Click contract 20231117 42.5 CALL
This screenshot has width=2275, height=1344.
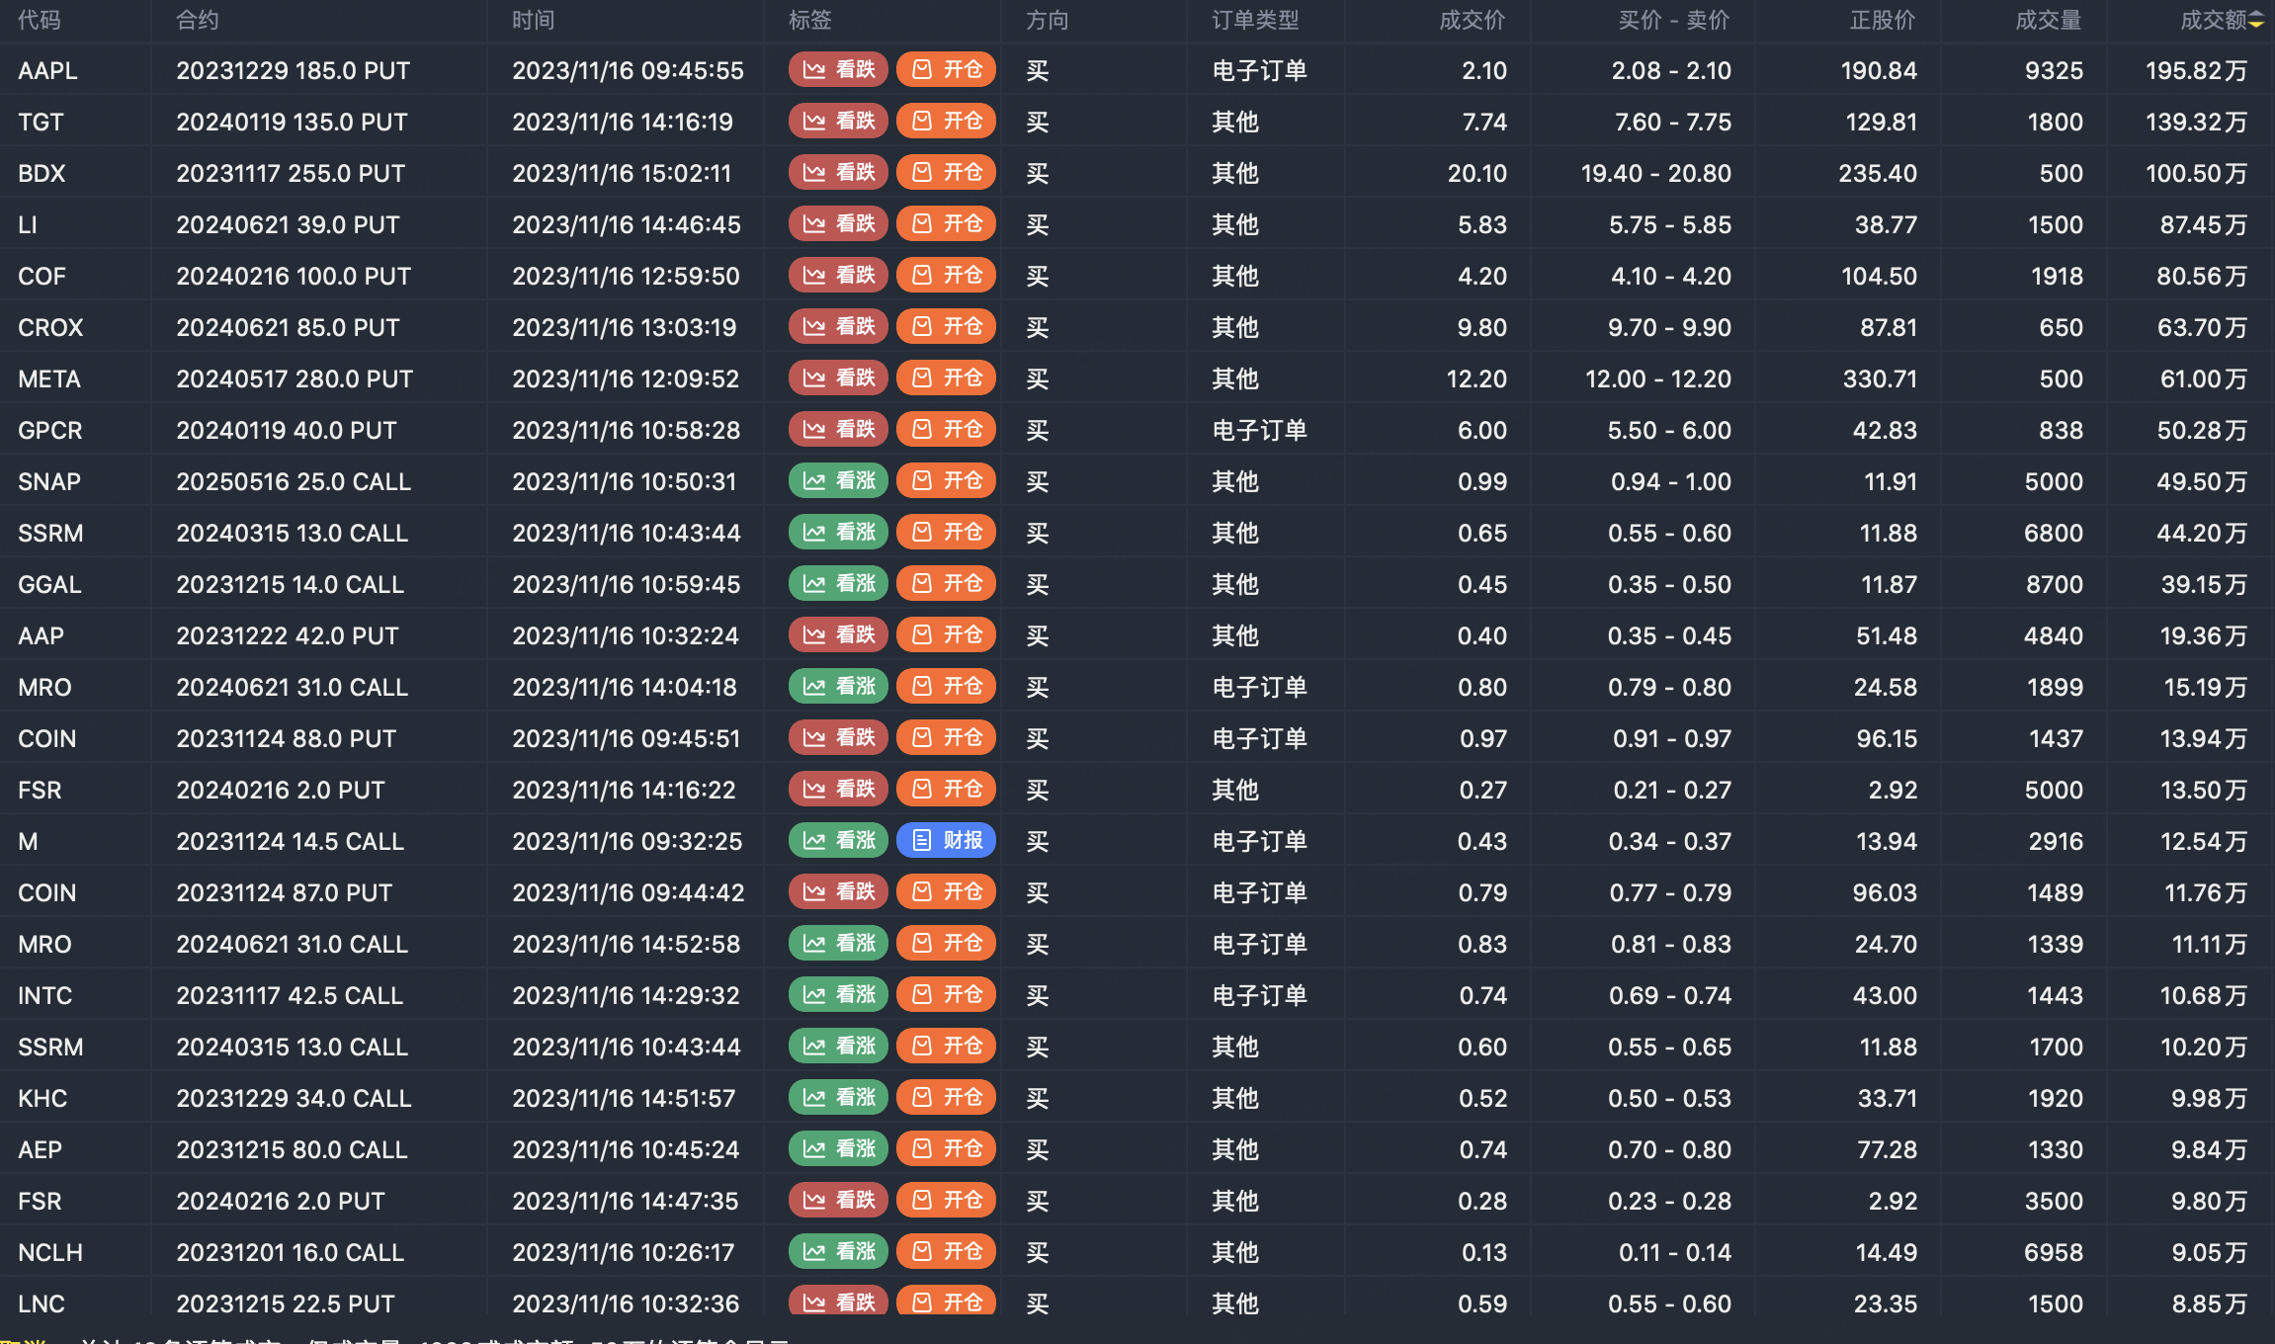click(x=290, y=995)
